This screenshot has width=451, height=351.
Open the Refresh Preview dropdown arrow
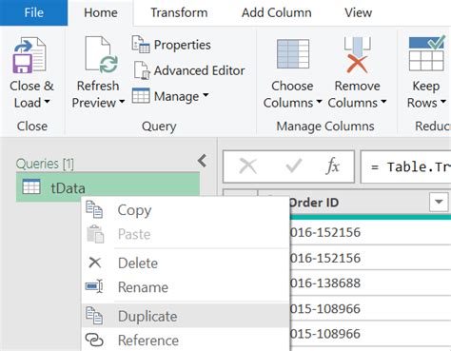coord(122,102)
